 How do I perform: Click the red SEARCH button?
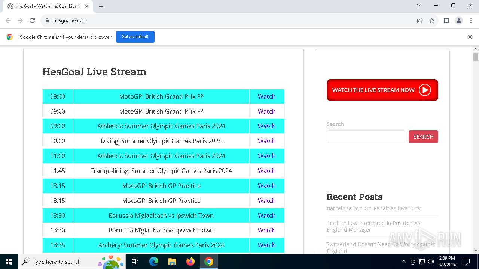click(x=423, y=137)
